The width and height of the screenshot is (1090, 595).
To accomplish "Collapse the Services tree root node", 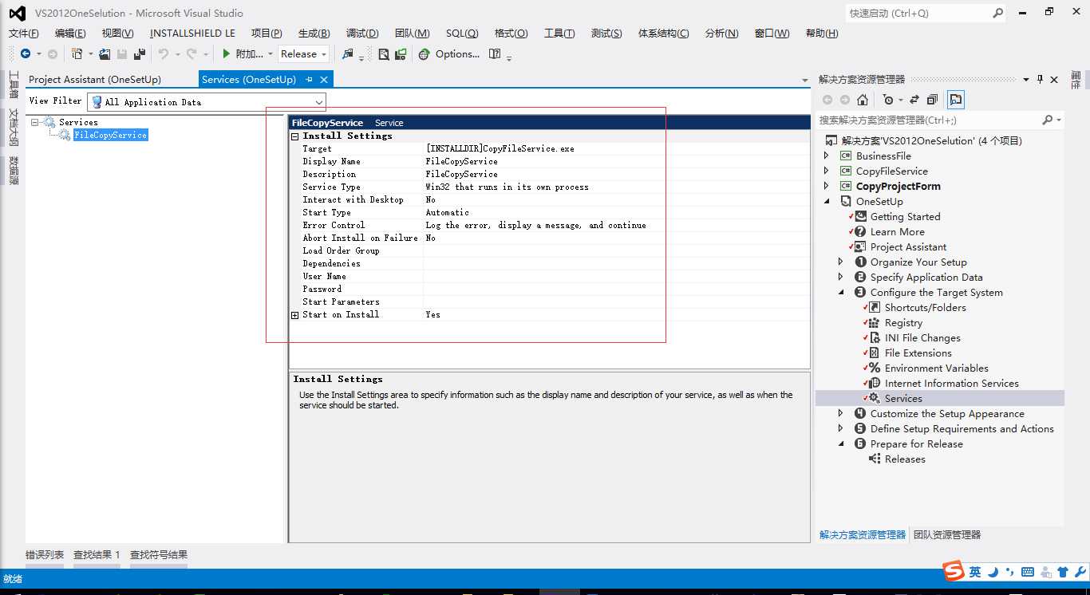I will click(x=35, y=122).
